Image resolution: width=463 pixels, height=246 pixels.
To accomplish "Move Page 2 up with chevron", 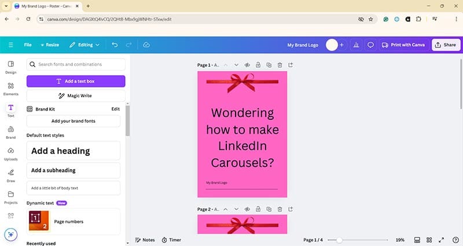I will (226, 209).
